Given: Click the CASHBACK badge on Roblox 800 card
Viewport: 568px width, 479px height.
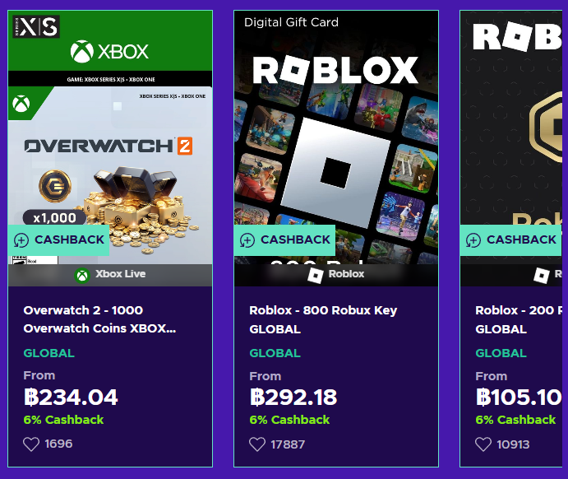Looking at the screenshot, I should tap(295, 240).
